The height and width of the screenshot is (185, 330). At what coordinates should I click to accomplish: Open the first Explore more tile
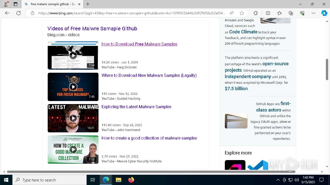(235, 165)
